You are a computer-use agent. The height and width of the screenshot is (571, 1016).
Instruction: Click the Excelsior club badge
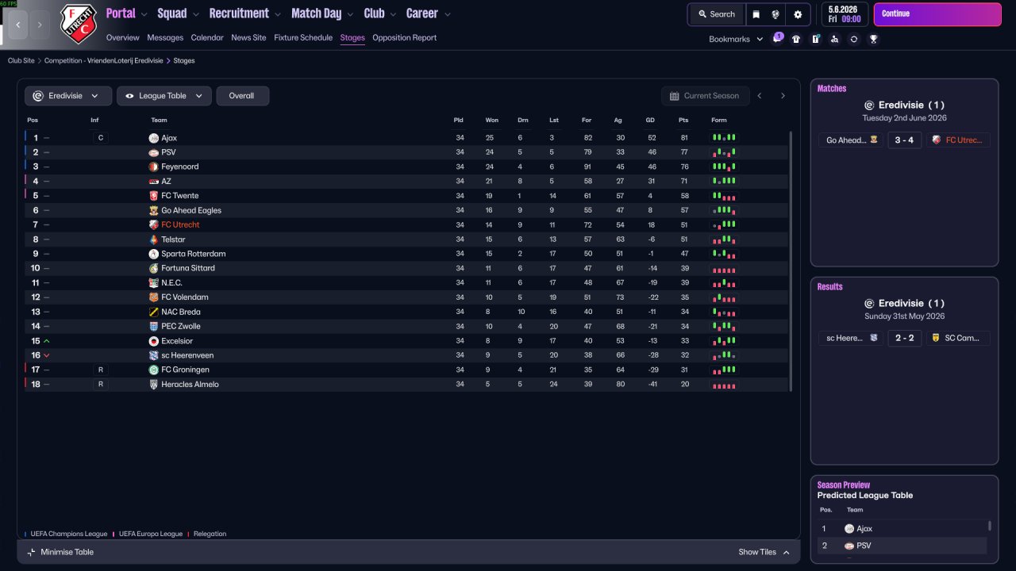pyautogui.click(x=154, y=341)
